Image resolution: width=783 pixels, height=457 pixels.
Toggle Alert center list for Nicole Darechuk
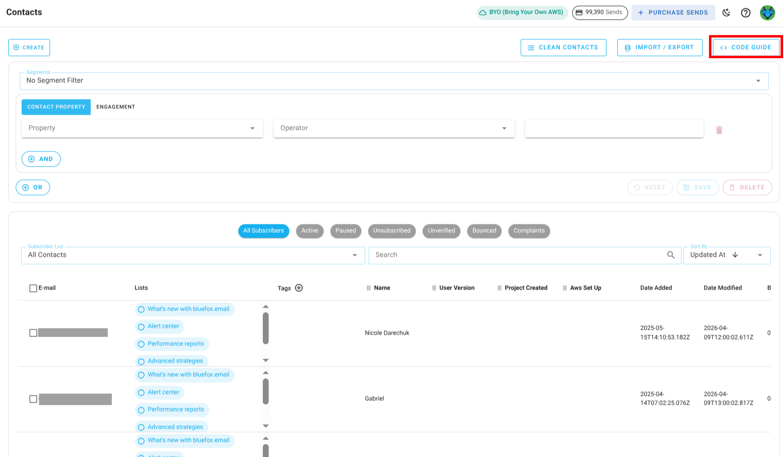click(159, 327)
